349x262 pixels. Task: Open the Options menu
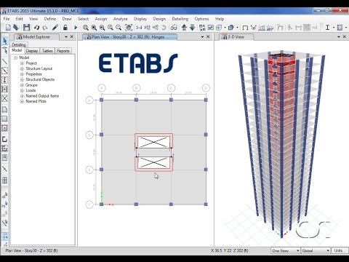click(x=201, y=19)
